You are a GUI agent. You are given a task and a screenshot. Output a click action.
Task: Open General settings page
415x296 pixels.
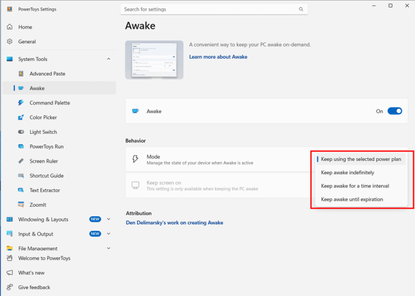[x=59, y=41]
